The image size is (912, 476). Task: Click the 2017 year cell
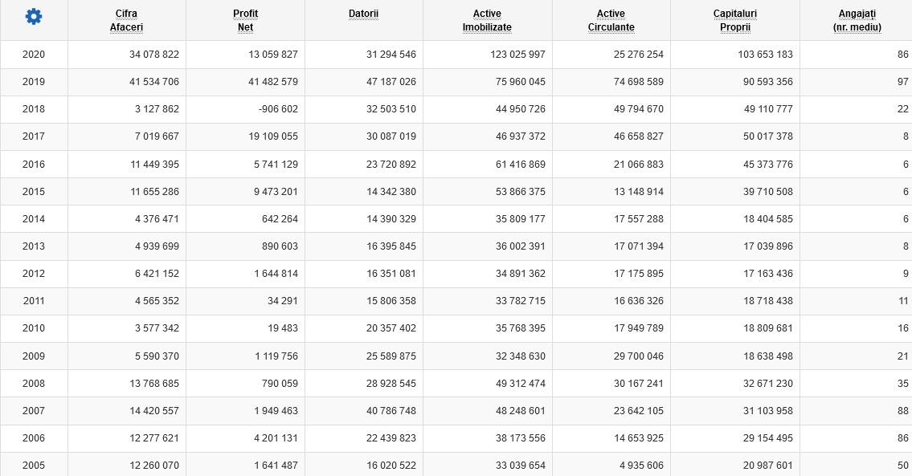pos(34,136)
